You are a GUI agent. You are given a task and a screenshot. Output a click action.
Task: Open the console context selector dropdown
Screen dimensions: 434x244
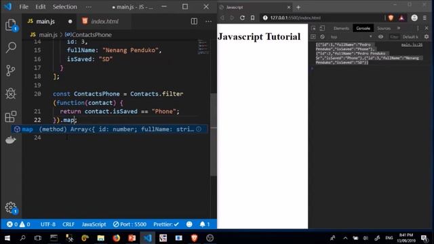(351, 37)
